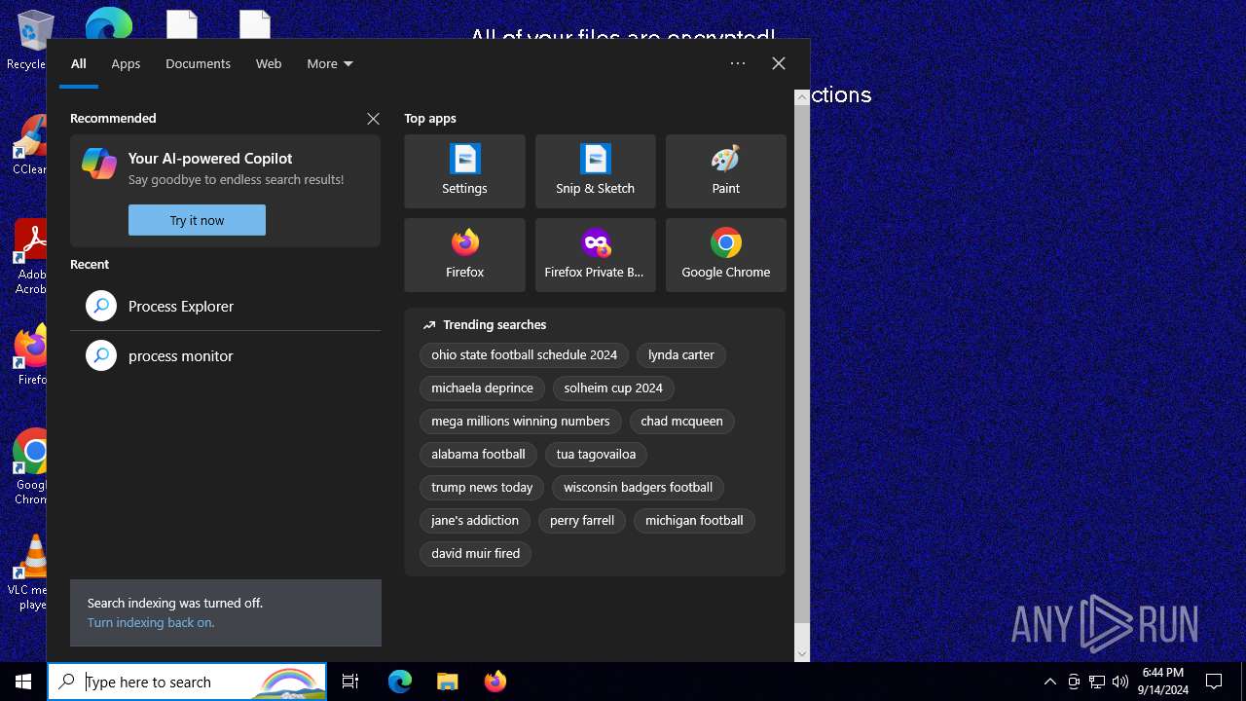This screenshot has width=1246, height=701.
Task: Switch to the Web tab
Action: [x=269, y=63]
